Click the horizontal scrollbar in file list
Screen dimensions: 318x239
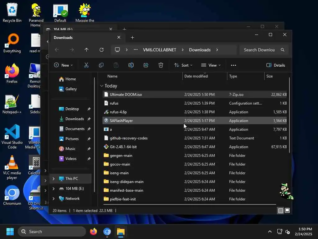click(189, 204)
